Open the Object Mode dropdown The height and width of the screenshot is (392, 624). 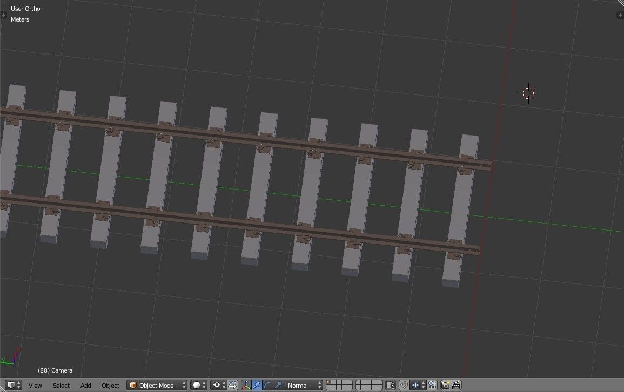(157, 385)
